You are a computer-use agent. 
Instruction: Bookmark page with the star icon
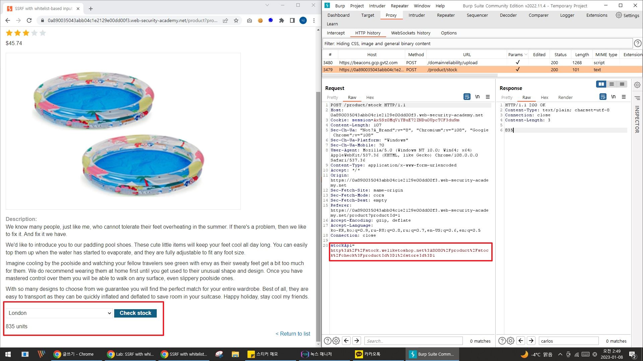(x=236, y=20)
